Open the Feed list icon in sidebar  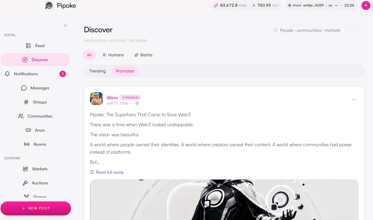click(x=28, y=46)
